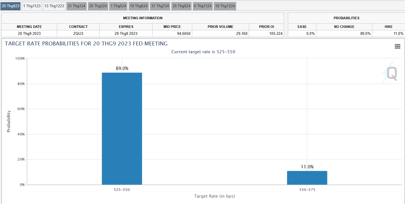
Task: Click the PRIOR VOLUME column header
Action: 220,27
